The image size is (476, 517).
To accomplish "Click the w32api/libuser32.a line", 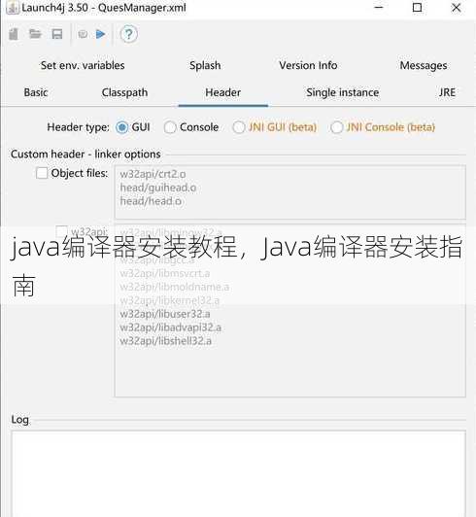I will pyautogui.click(x=165, y=314).
